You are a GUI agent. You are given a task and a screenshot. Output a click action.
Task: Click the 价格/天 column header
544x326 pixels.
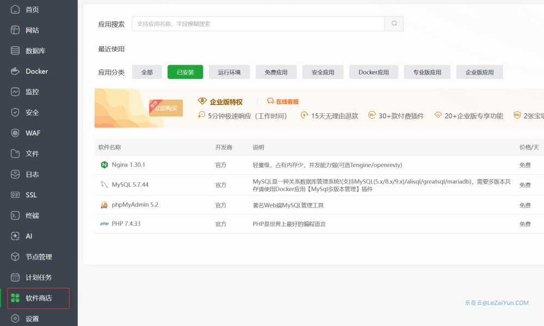coord(529,147)
